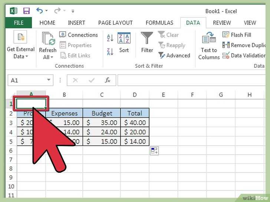This screenshot has width=270, height=202.
Task: Switch to the INSERT tab
Action: point(76,23)
